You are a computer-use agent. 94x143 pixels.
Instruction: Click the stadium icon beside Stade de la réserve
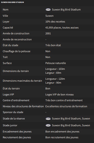(48, 118)
